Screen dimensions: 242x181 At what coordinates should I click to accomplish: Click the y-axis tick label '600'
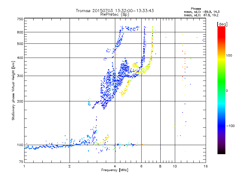pyautogui.click(x=20, y=32)
